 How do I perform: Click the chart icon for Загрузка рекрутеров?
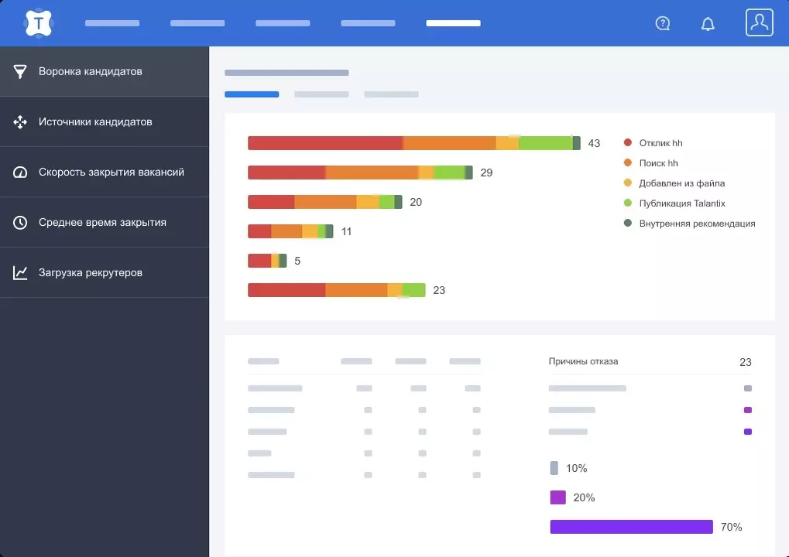[x=20, y=272]
